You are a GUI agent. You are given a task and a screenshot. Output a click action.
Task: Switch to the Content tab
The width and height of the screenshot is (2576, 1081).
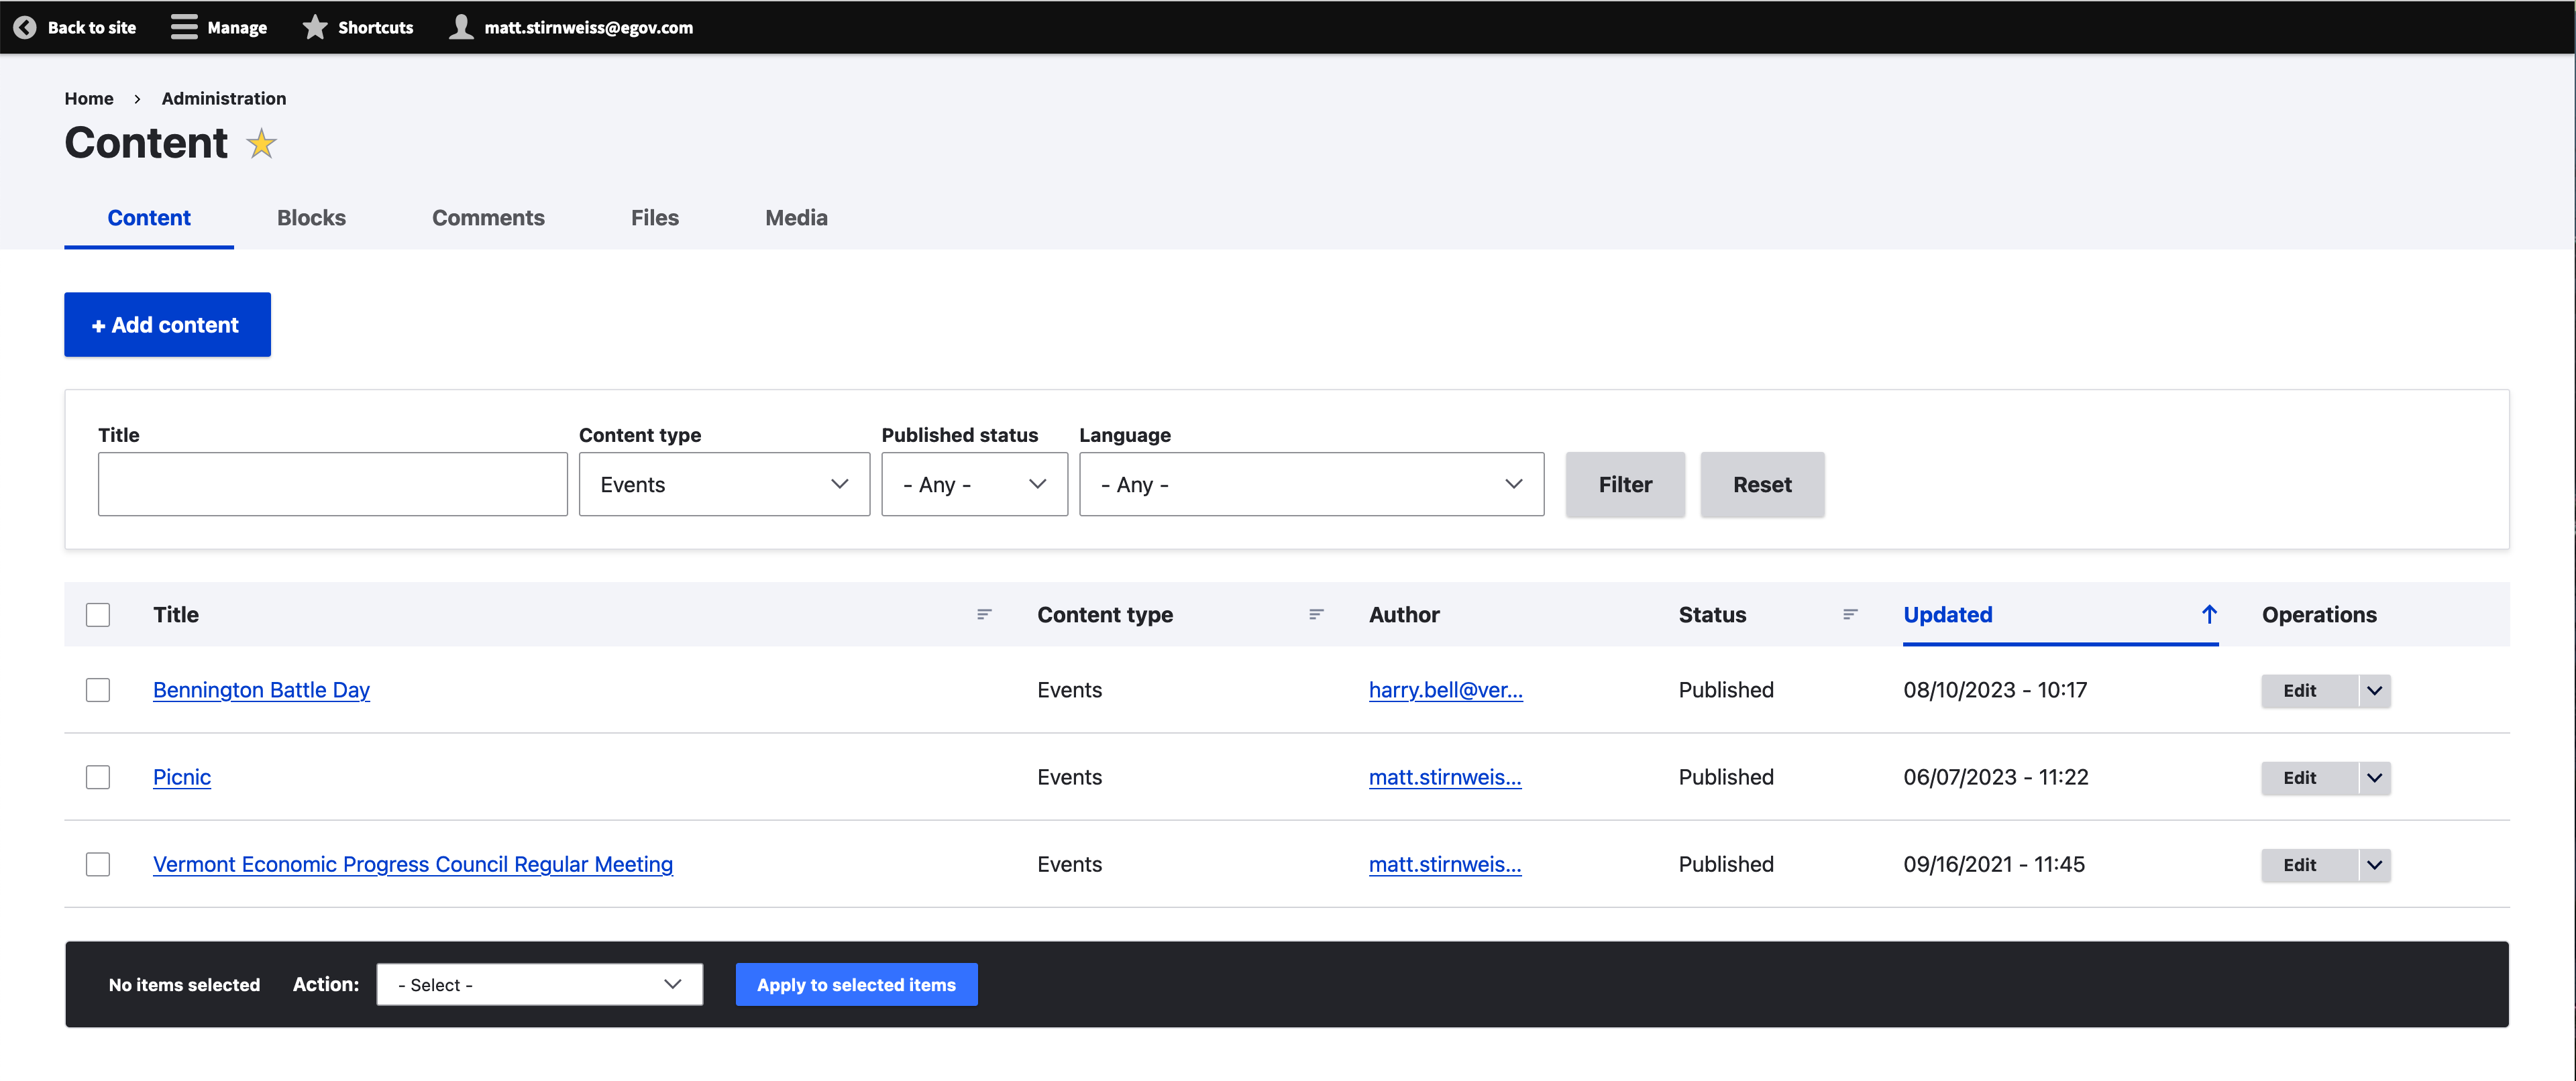149,218
